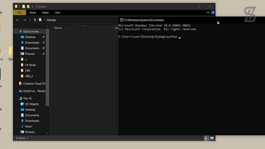Viewport: 265px width, 149px height.
Task: Maximize the Django Explorer window
Action: click(x=199, y=7)
